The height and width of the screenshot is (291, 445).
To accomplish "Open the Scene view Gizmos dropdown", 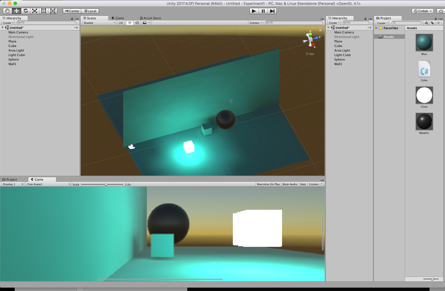I will tap(256, 23).
